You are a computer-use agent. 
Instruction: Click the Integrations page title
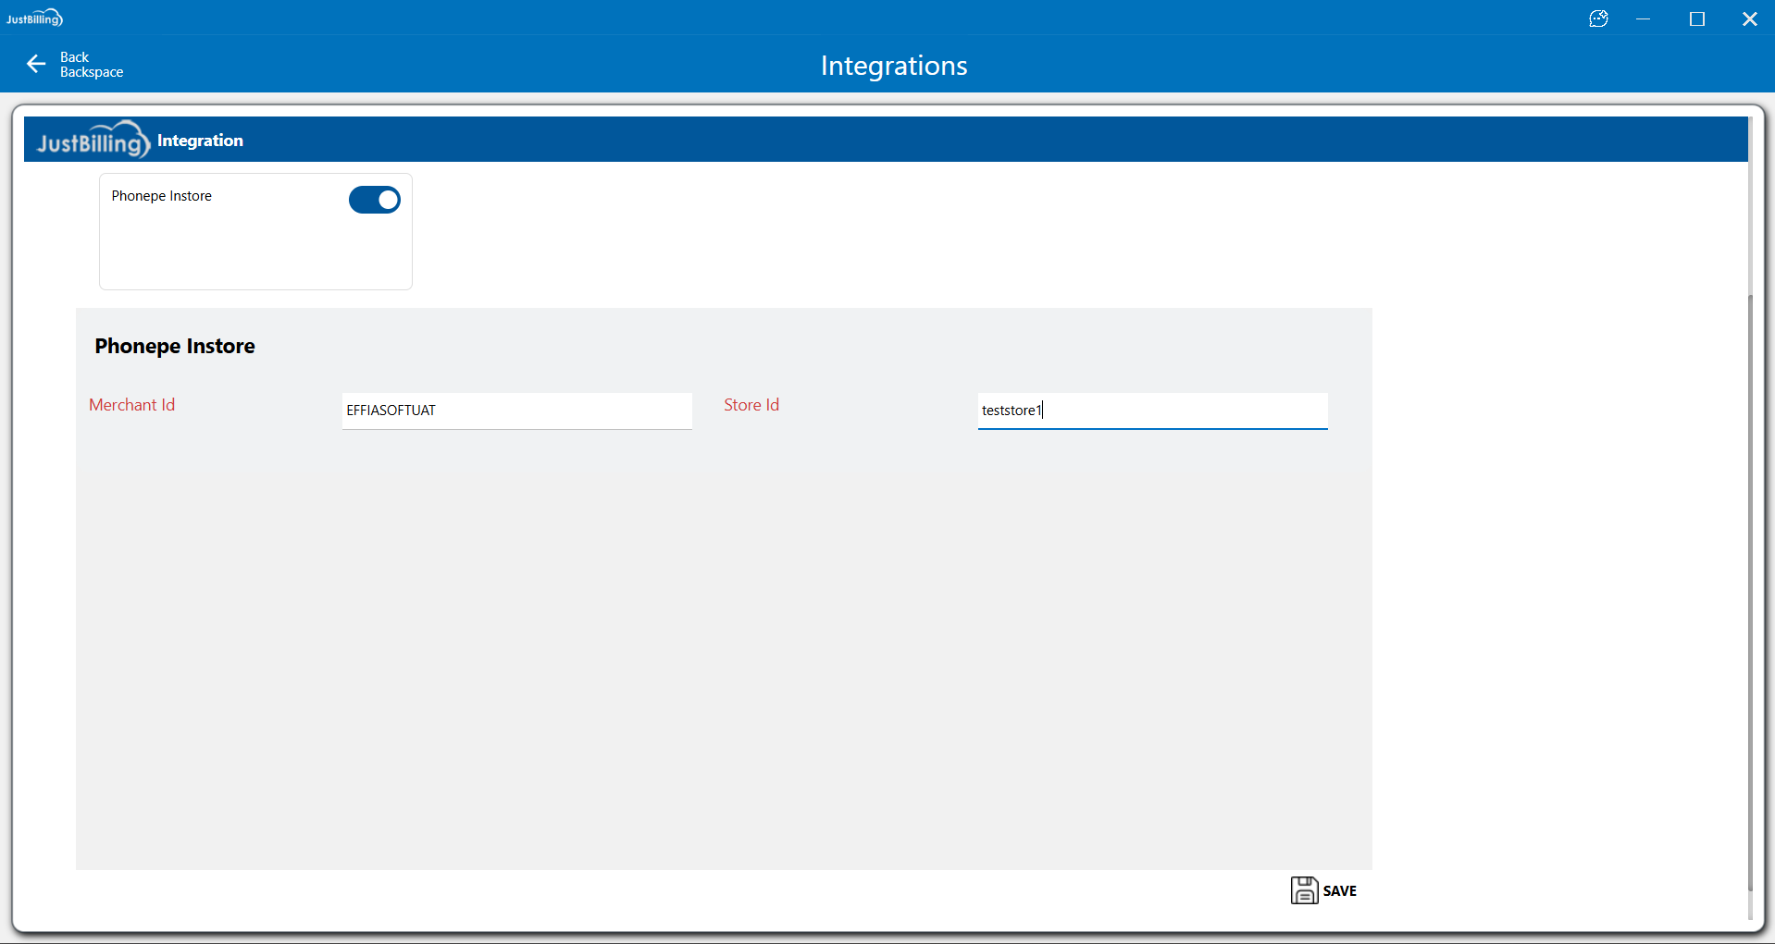pos(893,66)
